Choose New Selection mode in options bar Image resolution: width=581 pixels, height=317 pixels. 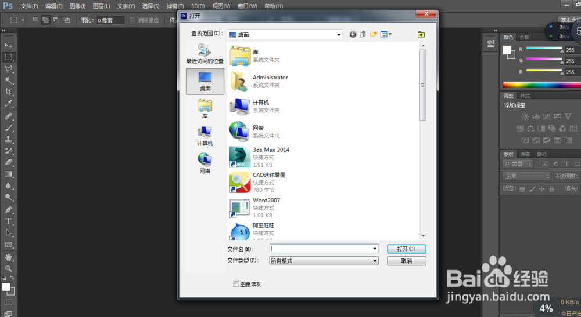[35, 20]
